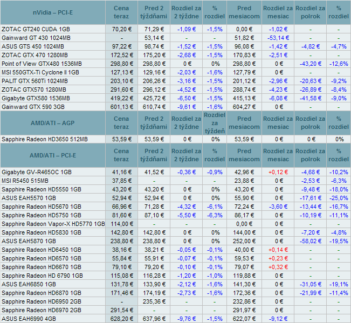Click 'Sapphire Radeon HD6570 1GB' product name
Viewport: 351px width, 323px height.
point(42,258)
